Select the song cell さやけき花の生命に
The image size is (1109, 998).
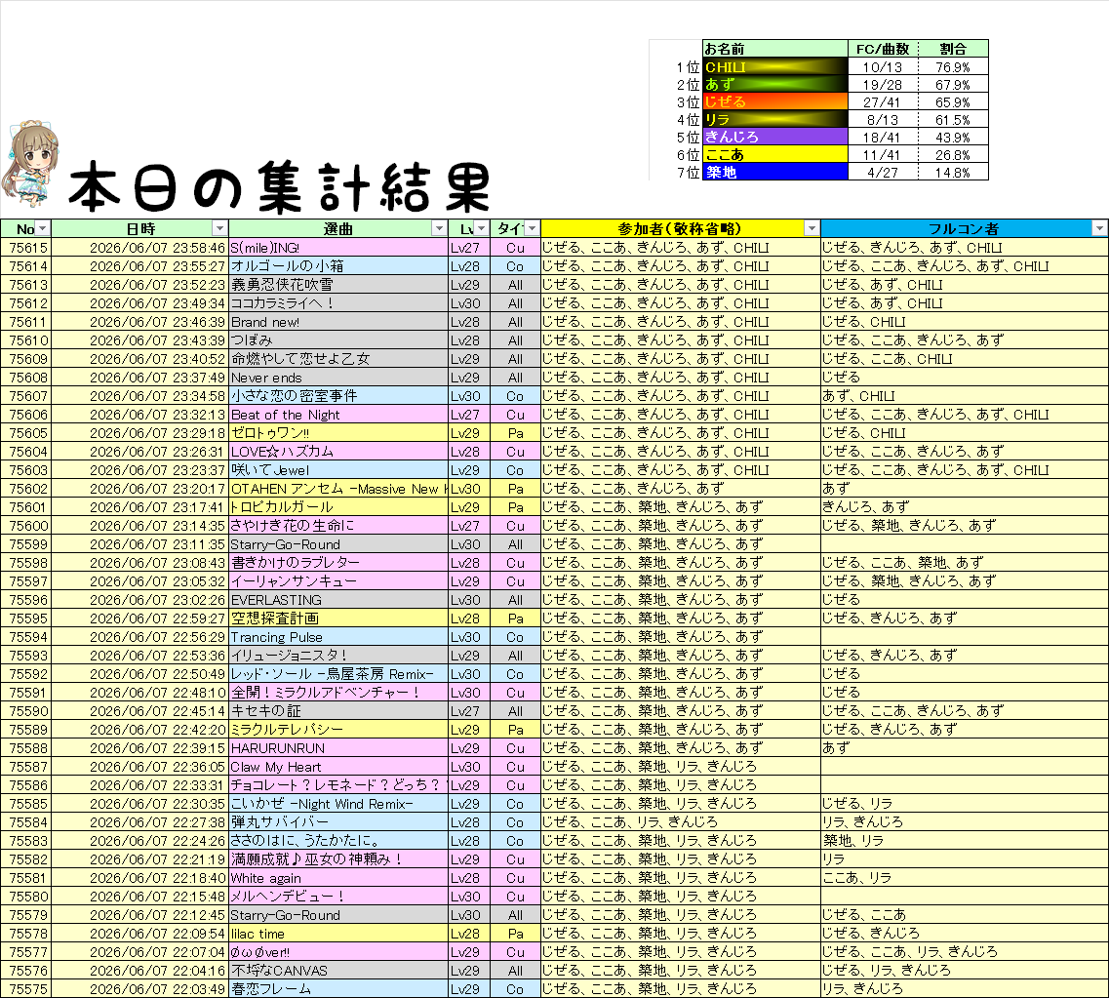click(338, 526)
